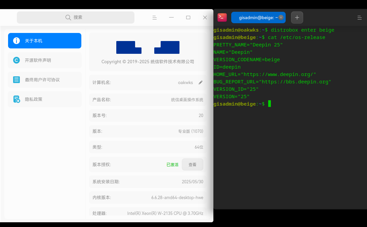367x227 pixels.
Task: Click the cat /etc/os-release command line
Action: [x=270, y=37]
